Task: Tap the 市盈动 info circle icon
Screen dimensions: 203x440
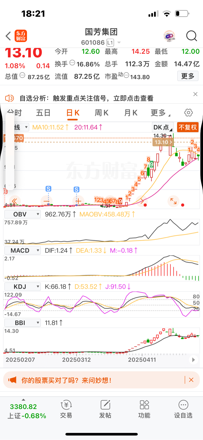Action: 126,75
